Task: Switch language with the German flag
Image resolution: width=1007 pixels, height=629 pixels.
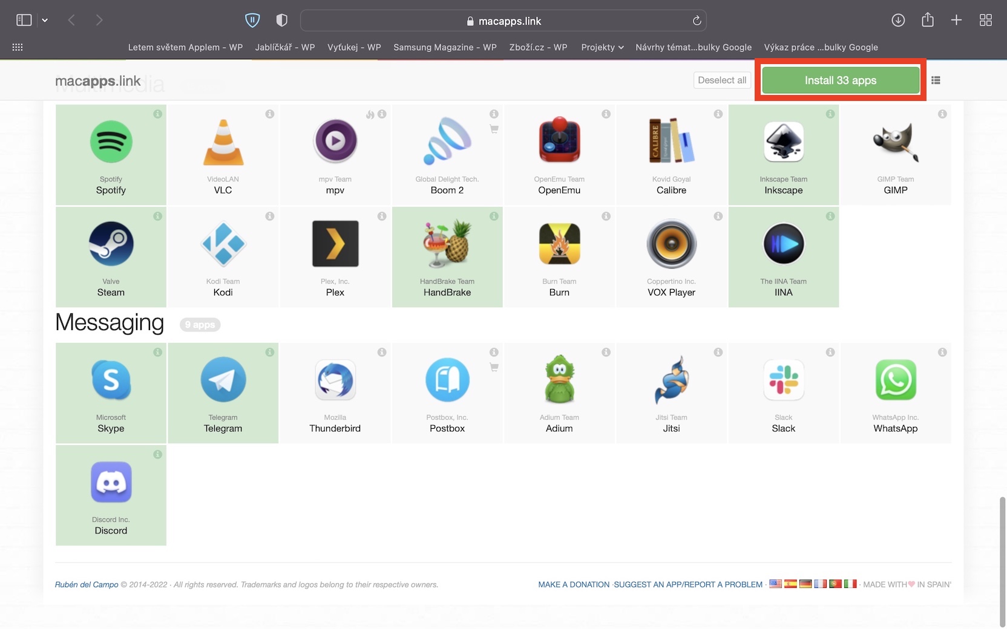Action: 805,584
